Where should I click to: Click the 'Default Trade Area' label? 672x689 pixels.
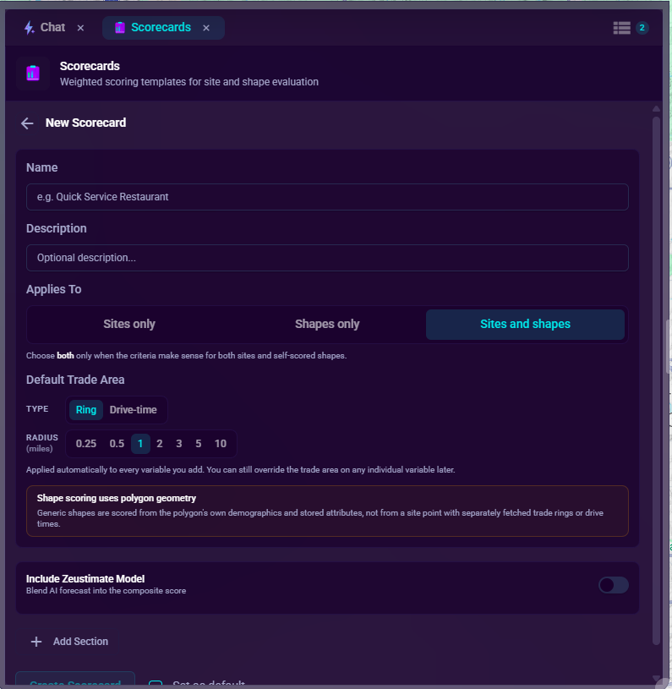(75, 380)
